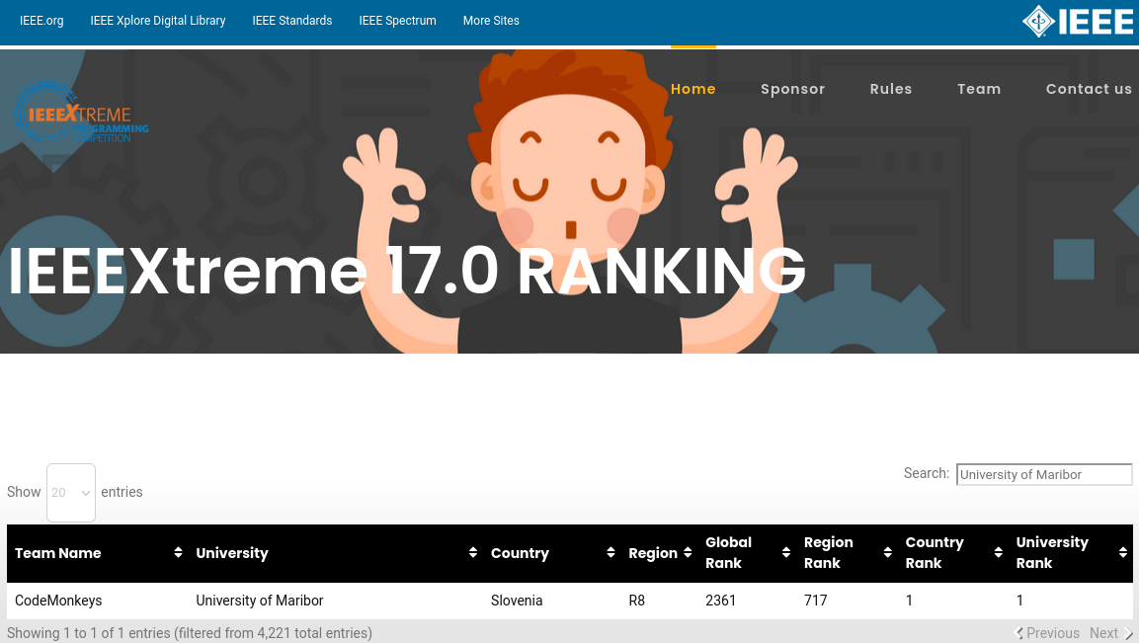Open the IEEE Spectrum link
1139x643 pixels.
pyautogui.click(x=397, y=21)
